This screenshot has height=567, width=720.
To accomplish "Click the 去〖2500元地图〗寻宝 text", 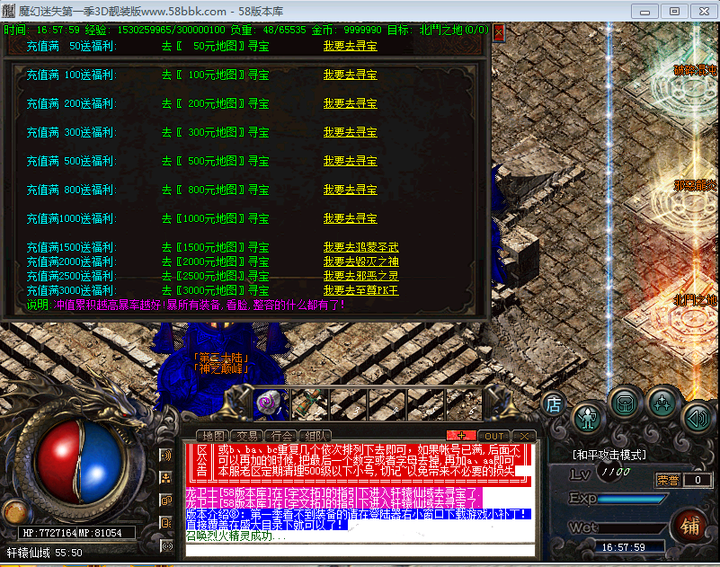I will 216,276.
